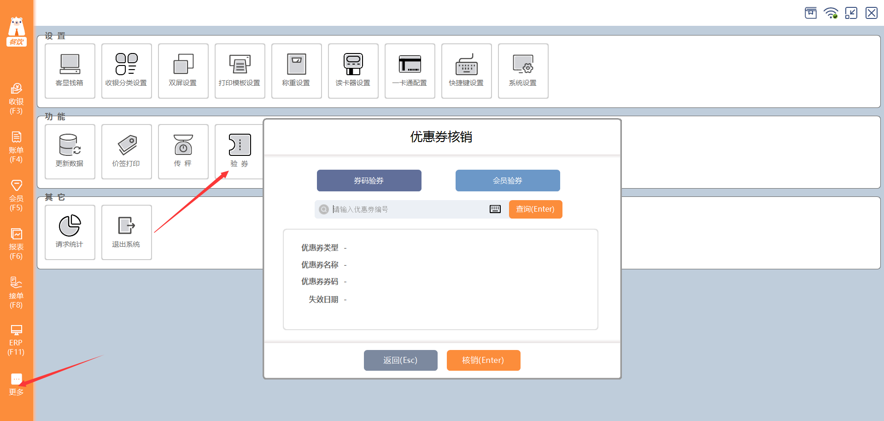The width and height of the screenshot is (884, 421).
Task: Open 收银分类设置 tile
Action: [127, 71]
